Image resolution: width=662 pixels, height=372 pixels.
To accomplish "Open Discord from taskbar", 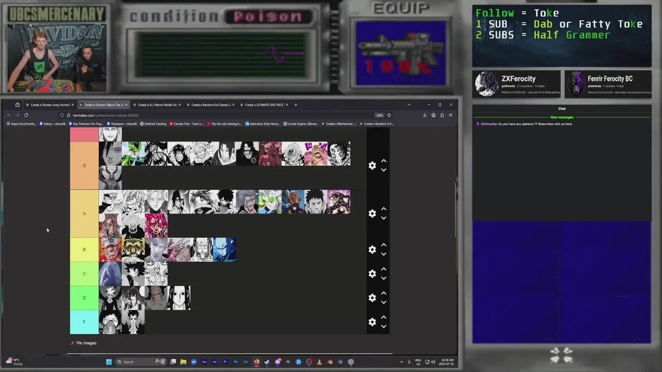I will point(277,362).
